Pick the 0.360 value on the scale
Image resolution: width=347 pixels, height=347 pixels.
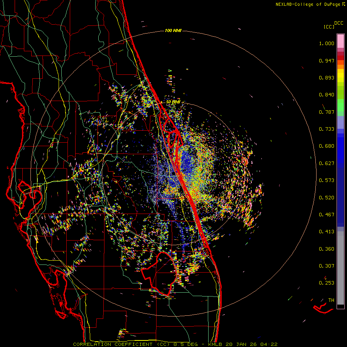(x=327, y=249)
